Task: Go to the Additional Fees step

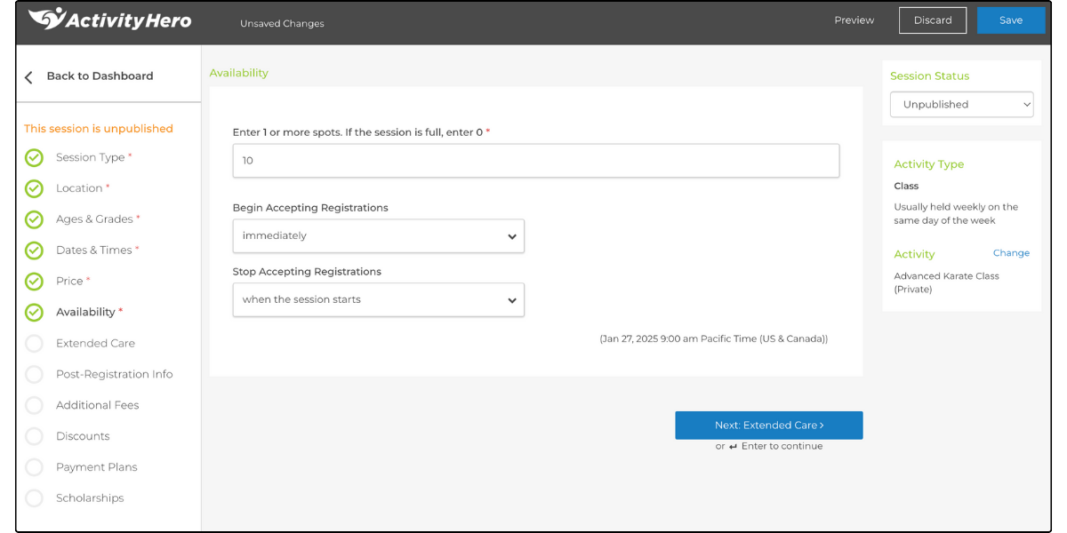Action: (x=98, y=405)
